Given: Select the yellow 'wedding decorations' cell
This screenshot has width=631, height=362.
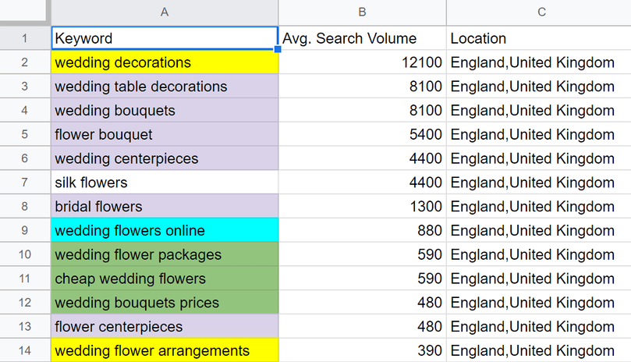Looking at the screenshot, I should [165, 62].
